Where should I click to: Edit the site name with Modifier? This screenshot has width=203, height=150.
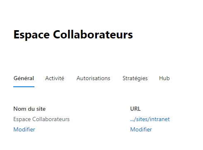pos(24,129)
